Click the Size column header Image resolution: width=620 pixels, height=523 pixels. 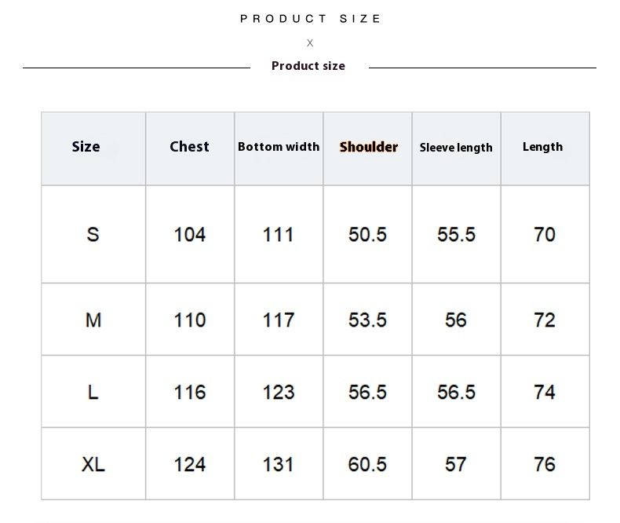click(x=86, y=147)
